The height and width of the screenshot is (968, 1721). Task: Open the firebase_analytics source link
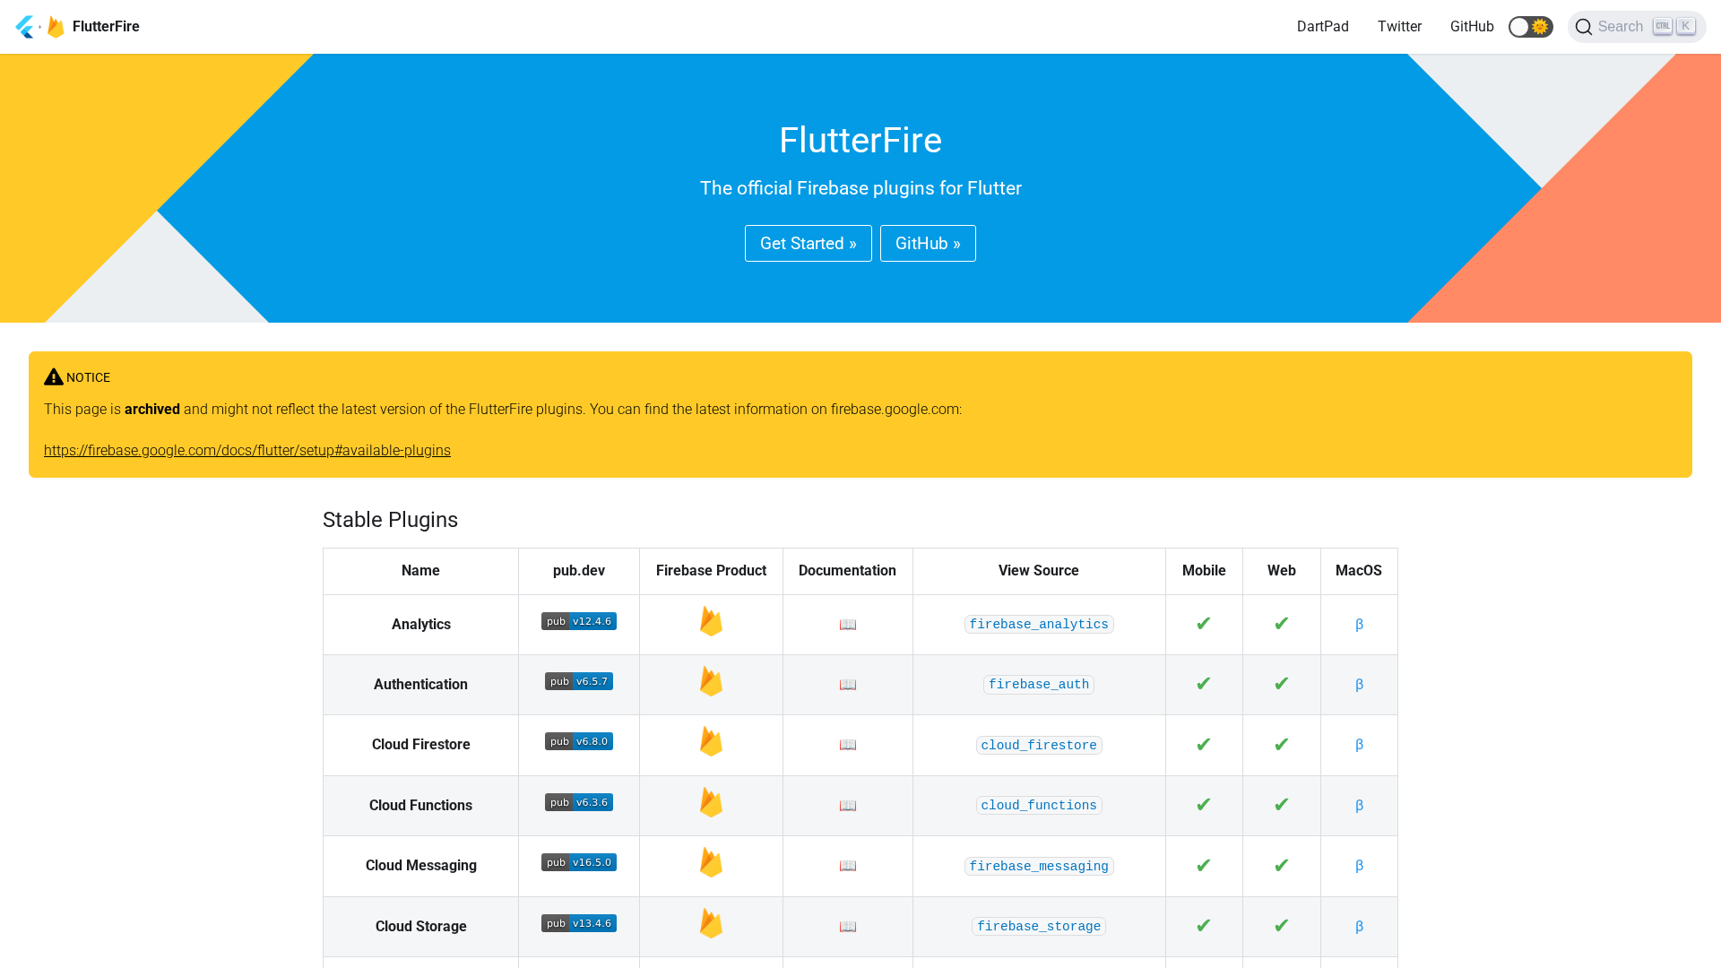click(x=1039, y=625)
